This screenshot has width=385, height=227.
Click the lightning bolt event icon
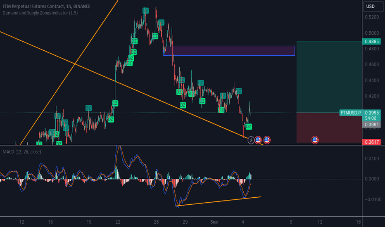click(x=251, y=140)
